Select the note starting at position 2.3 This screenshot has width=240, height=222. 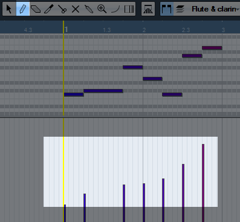point(192,56)
